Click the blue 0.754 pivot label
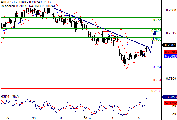The height and width of the screenshot is (120, 177). 157,67
